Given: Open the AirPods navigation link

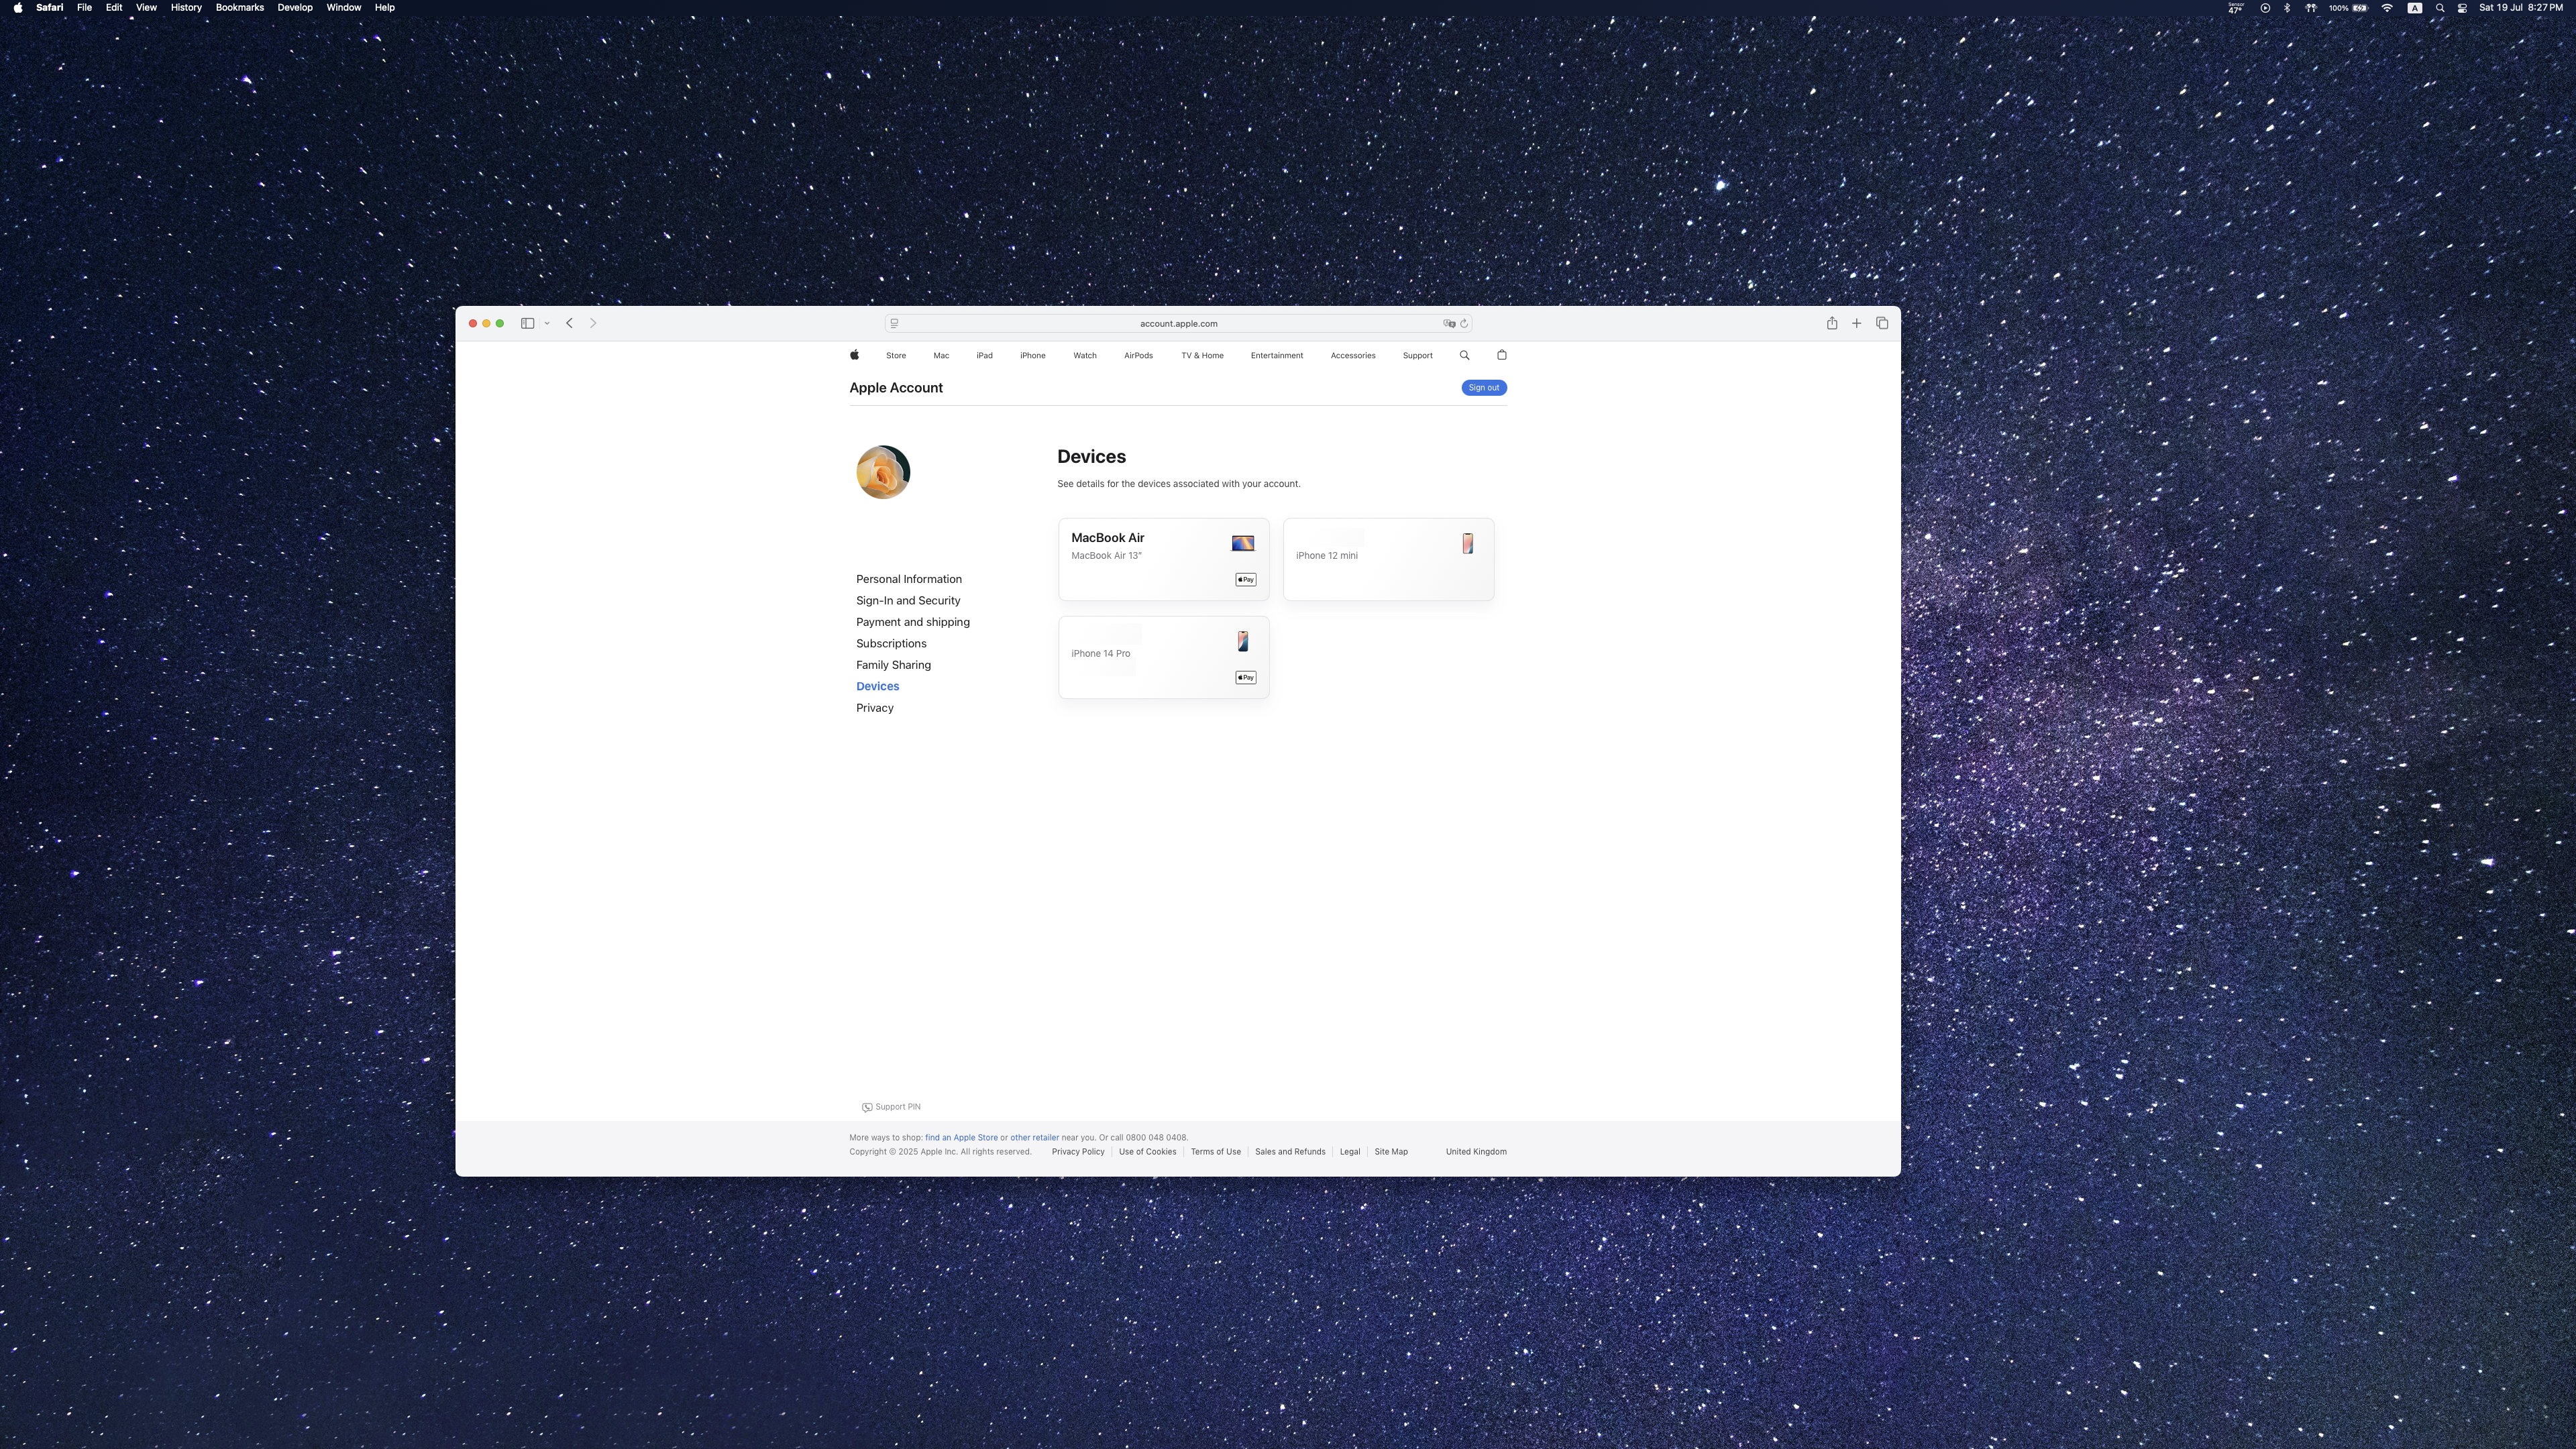Looking at the screenshot, I should [x=1138, y=356].
